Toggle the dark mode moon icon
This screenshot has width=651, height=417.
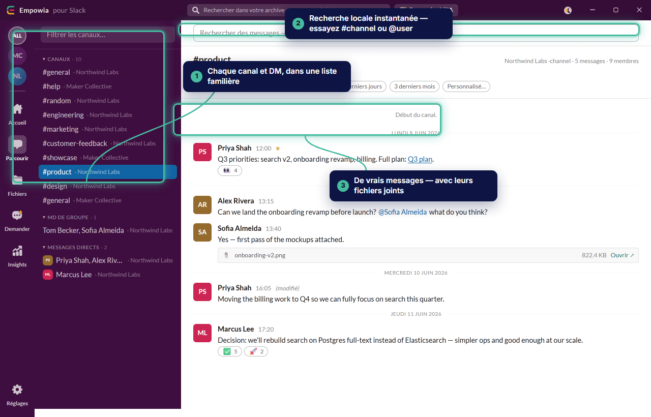click(568, 10)
